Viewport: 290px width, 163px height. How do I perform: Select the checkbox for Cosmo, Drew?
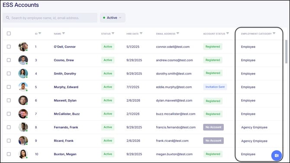(9, 60)
